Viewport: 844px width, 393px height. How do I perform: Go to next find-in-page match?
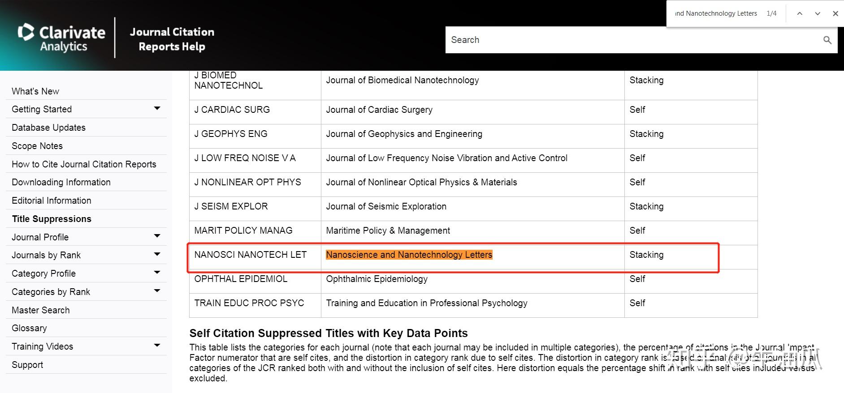click(x=818, y=13)
